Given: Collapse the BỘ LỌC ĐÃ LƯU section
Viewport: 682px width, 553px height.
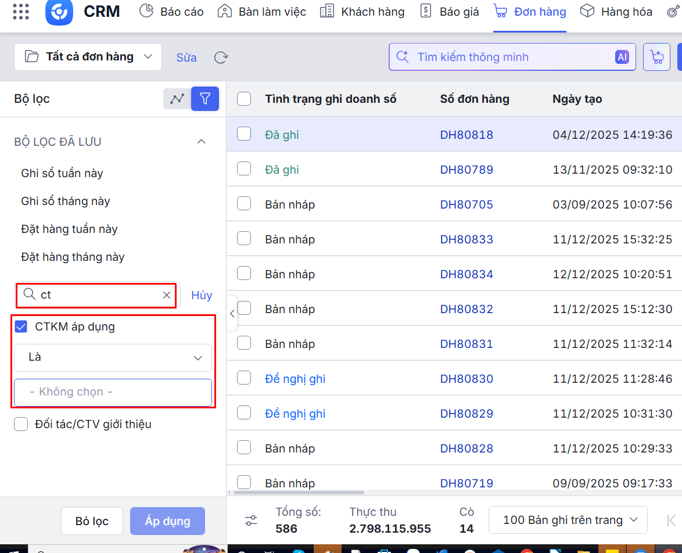Looking at the screenshot, I should point(202,142).
